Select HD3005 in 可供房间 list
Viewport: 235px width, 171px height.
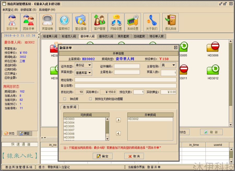tap(85, 126)
